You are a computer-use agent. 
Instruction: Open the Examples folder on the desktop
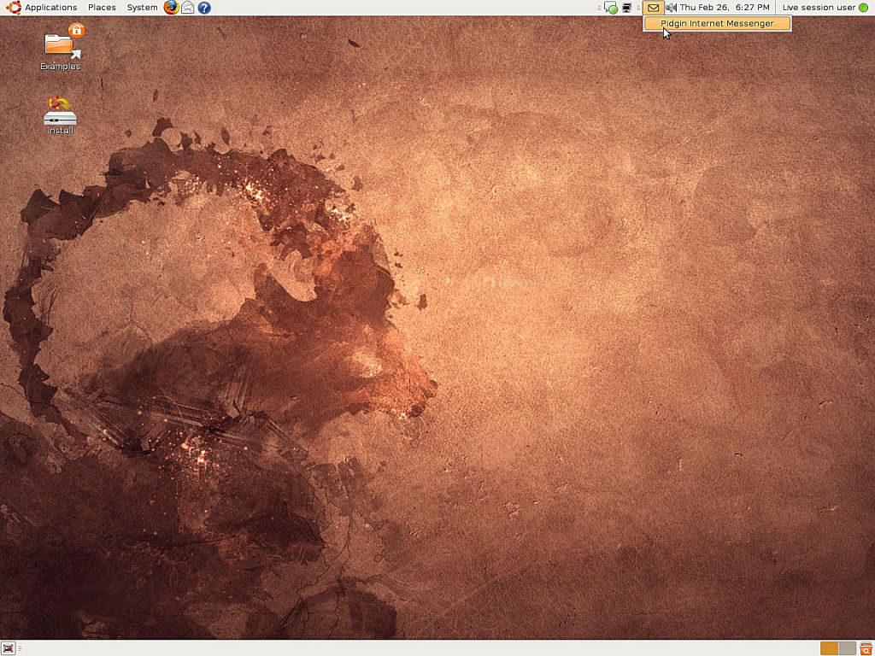(x=60, y=47)
